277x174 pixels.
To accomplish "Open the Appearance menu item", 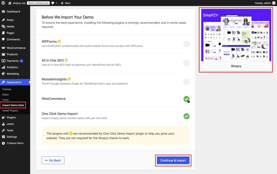I will (15, 82).
